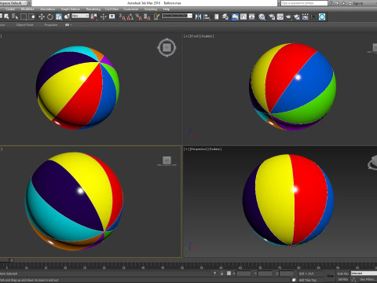
Task: Open Render Setup icon
Action: click(x=272, y=17)
